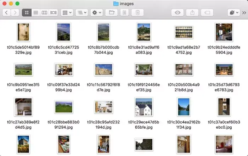Go back with the left chevron button
Screen dimensions: 248x156
[6, 12]
